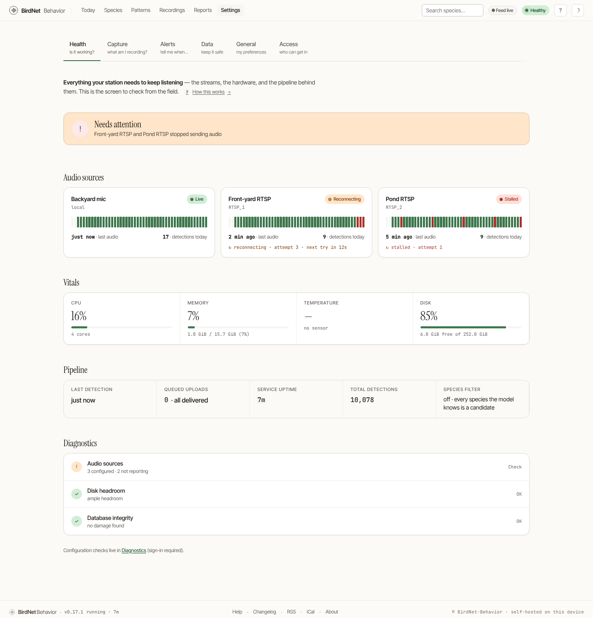593x618 pixels.
Task: Click the Database integrity checkmark icon
Action: (77, 521)
